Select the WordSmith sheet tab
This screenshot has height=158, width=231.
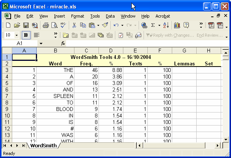pyautogui.click(x=44, y=146)
